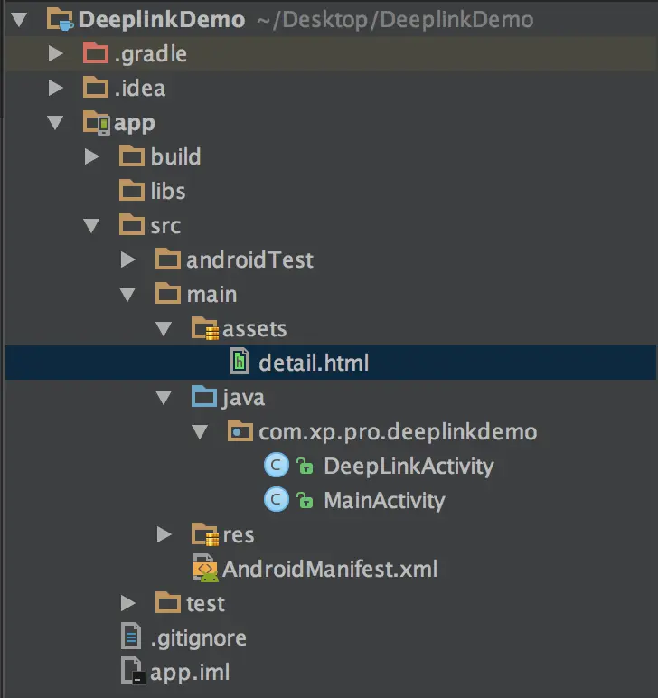Click the MainActivity class icon

pos(277,500)
